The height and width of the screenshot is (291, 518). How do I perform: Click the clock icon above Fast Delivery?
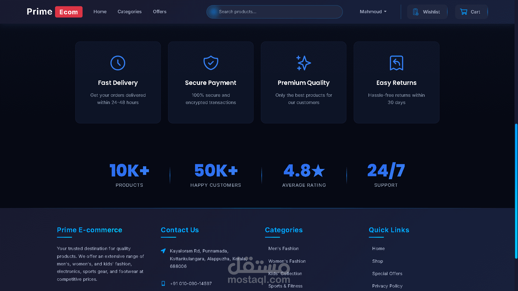(118, 63)
